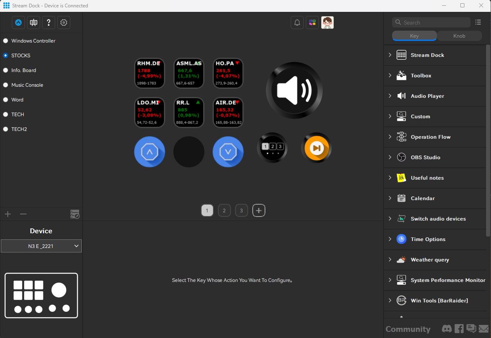The image size is (491, 338).
Task: Add a new page with plus button
Action: [259, 211]
